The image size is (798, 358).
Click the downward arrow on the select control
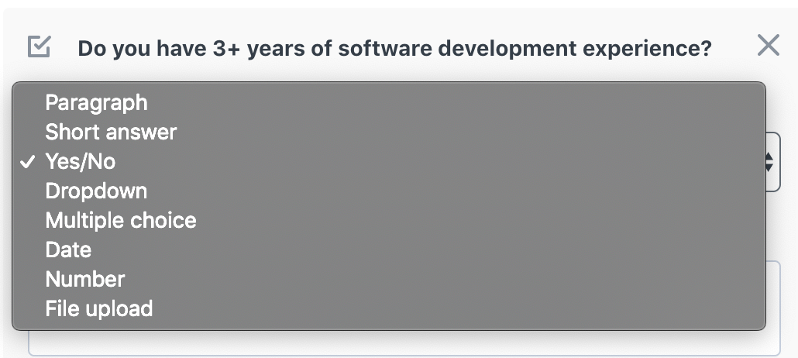point(769,167)
